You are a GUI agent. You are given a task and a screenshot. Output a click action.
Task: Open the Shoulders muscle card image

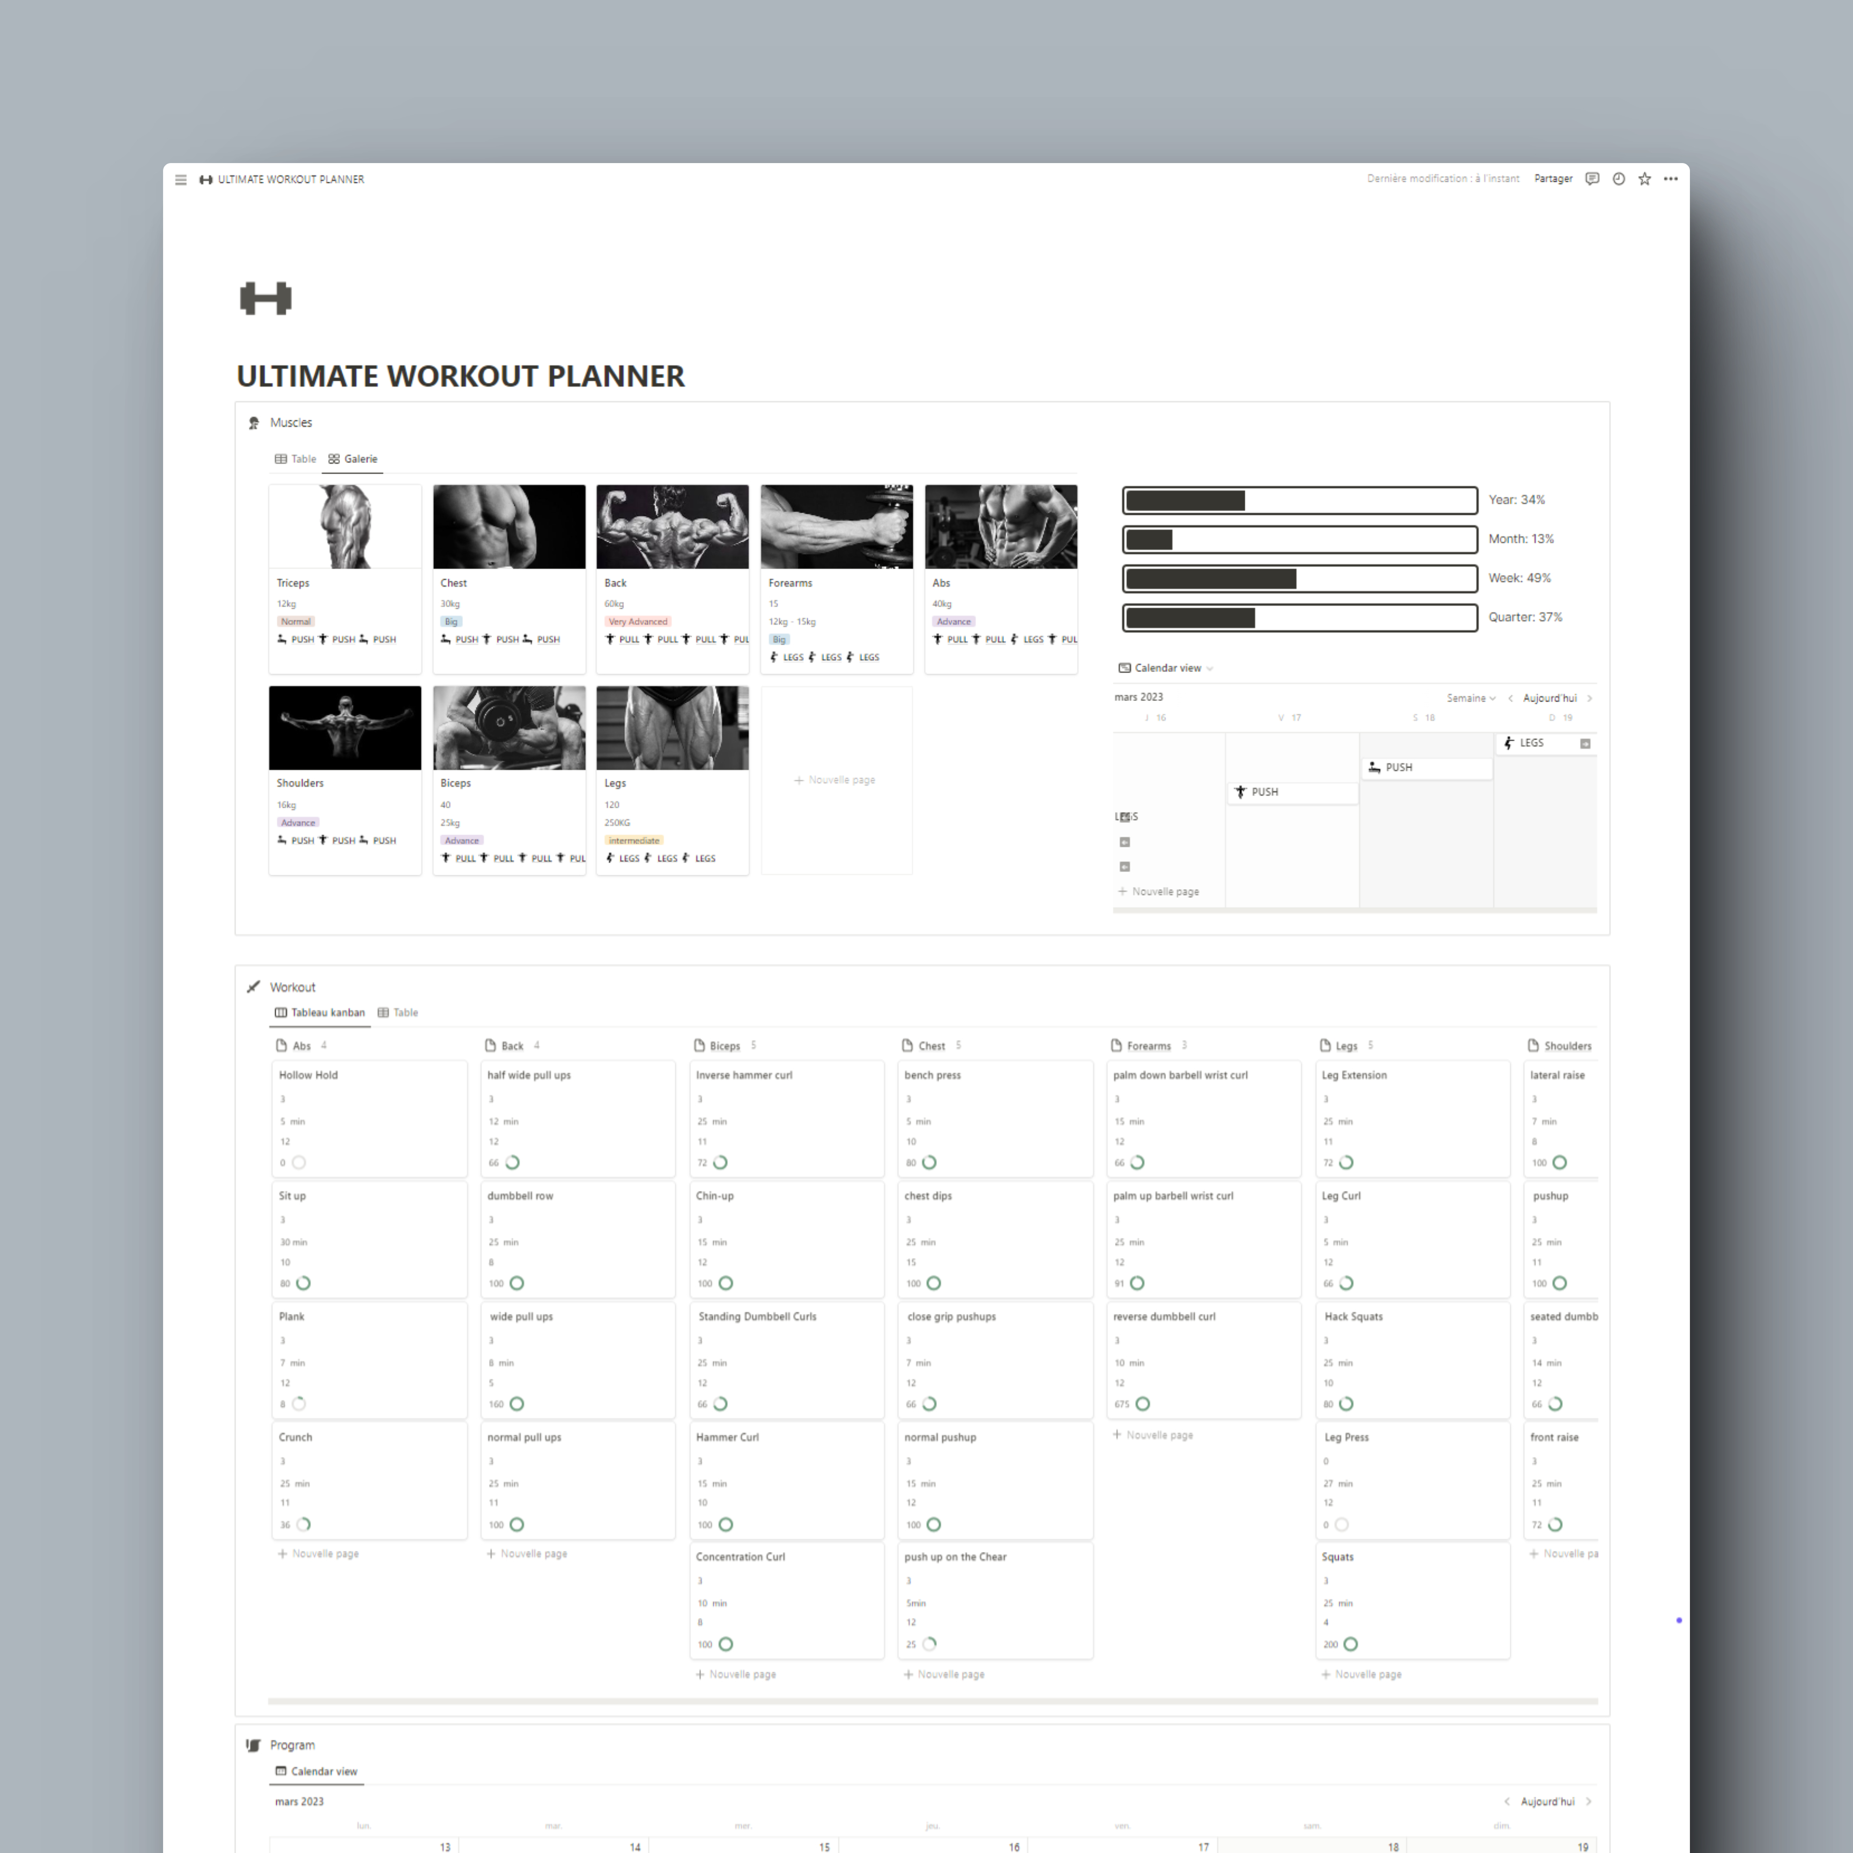pos(345,728)
